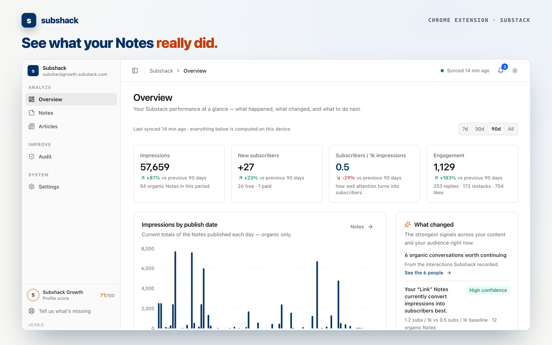
Task: Click the Subshack Growth profile avatar
Action: (x=33, y=295)
